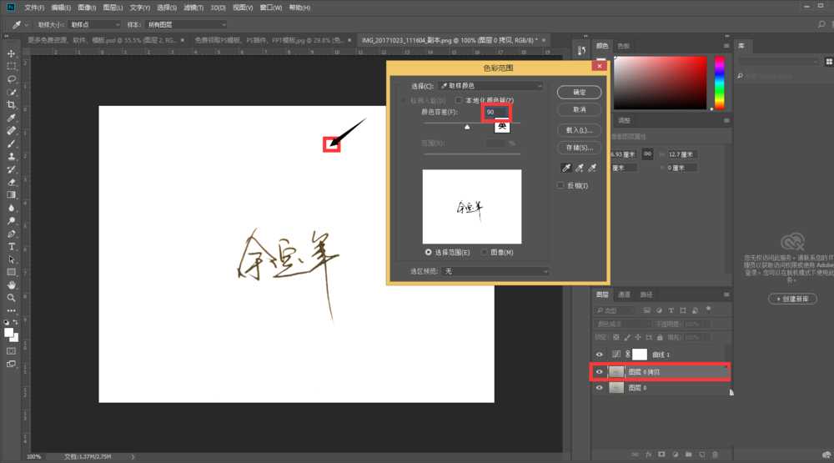The image size is (834, 463).
Task: Open the 选择 (Select) dropdown in Color Range
Action: coord(490,86)
